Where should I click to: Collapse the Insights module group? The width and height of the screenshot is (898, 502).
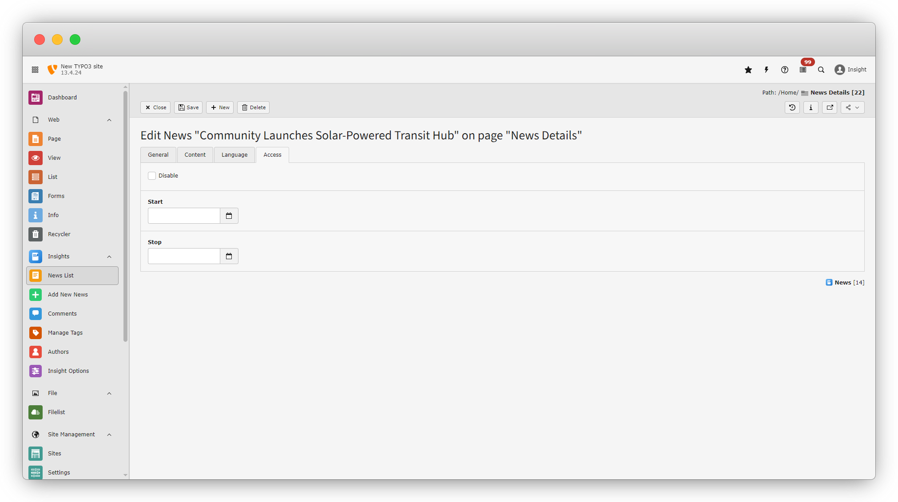click(x=109, y=257)
